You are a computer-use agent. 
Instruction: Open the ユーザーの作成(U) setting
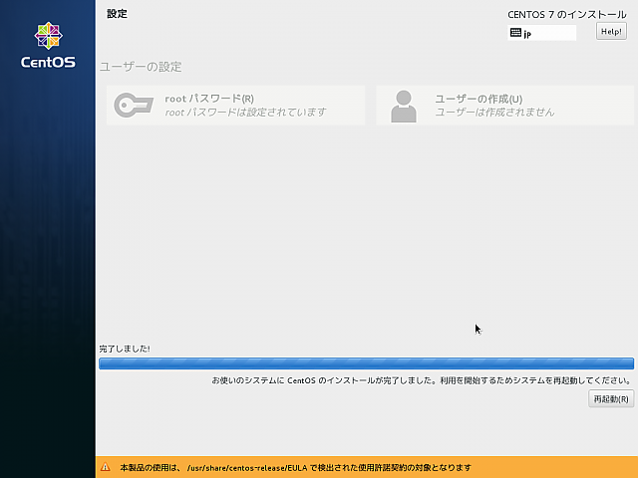click(505, 106)
